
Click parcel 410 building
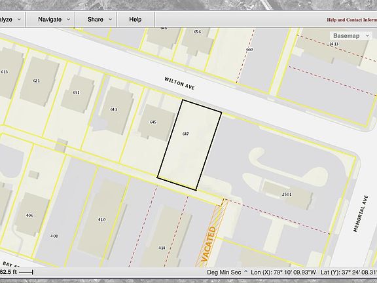pyautogui.click(x=101, y=219)
